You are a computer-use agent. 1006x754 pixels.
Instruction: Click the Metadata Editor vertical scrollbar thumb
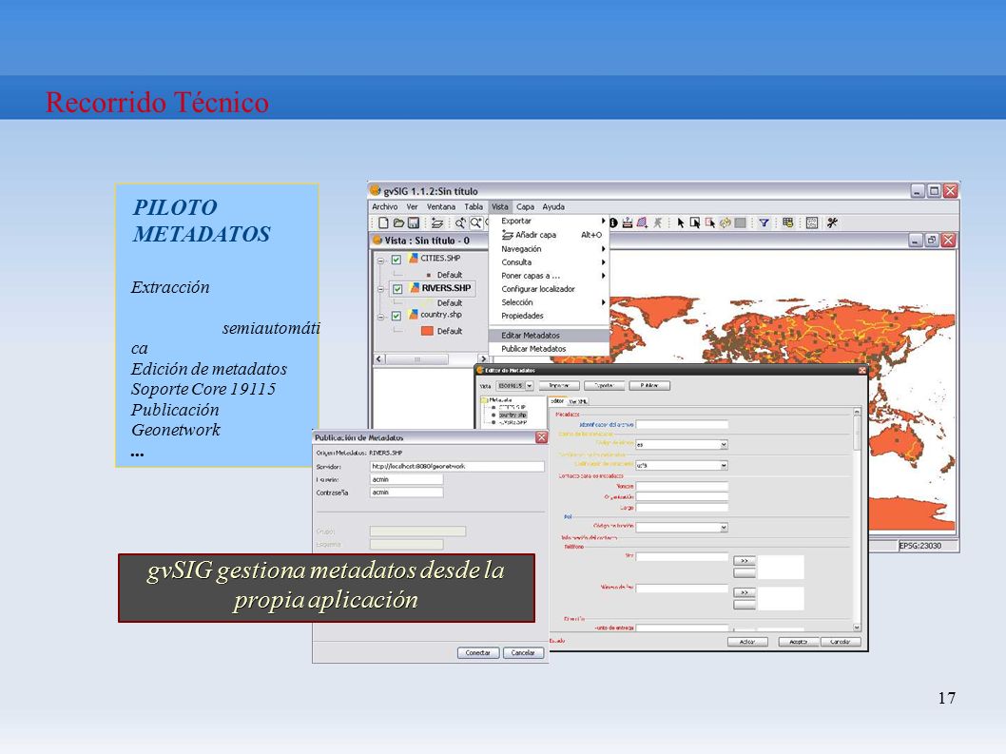pos(857,432)
